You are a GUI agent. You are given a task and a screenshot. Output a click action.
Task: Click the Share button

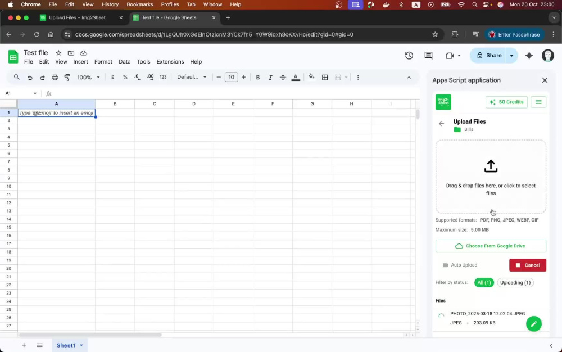coord(489,56)
